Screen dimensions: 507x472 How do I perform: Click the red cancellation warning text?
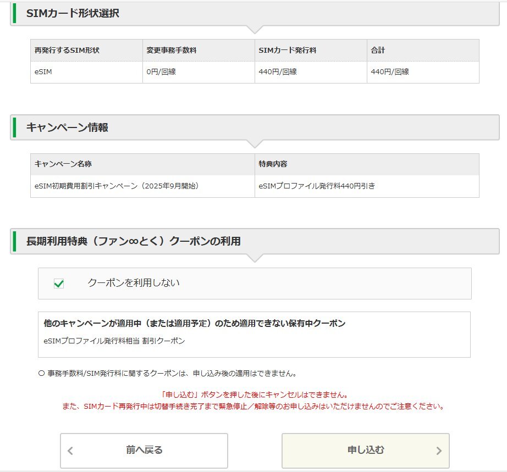click(x=255, y=395)
